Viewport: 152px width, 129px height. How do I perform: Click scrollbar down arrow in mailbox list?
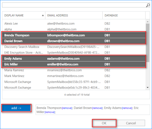[x=148, y=88]
